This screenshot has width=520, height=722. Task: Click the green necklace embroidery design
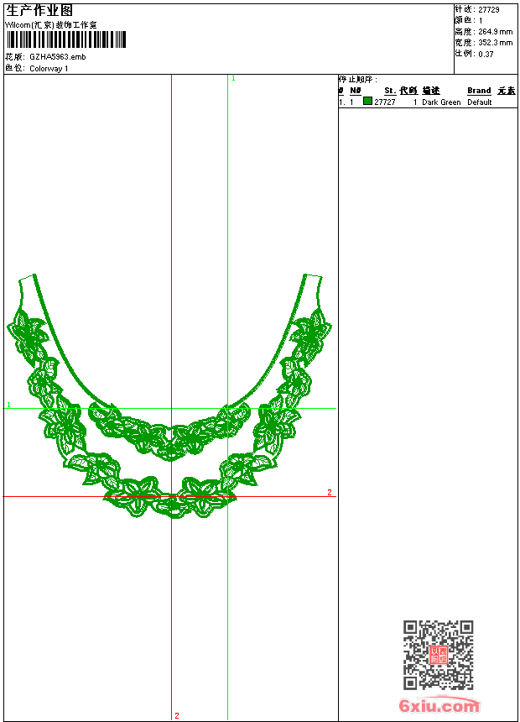click(x=169, y=396)
